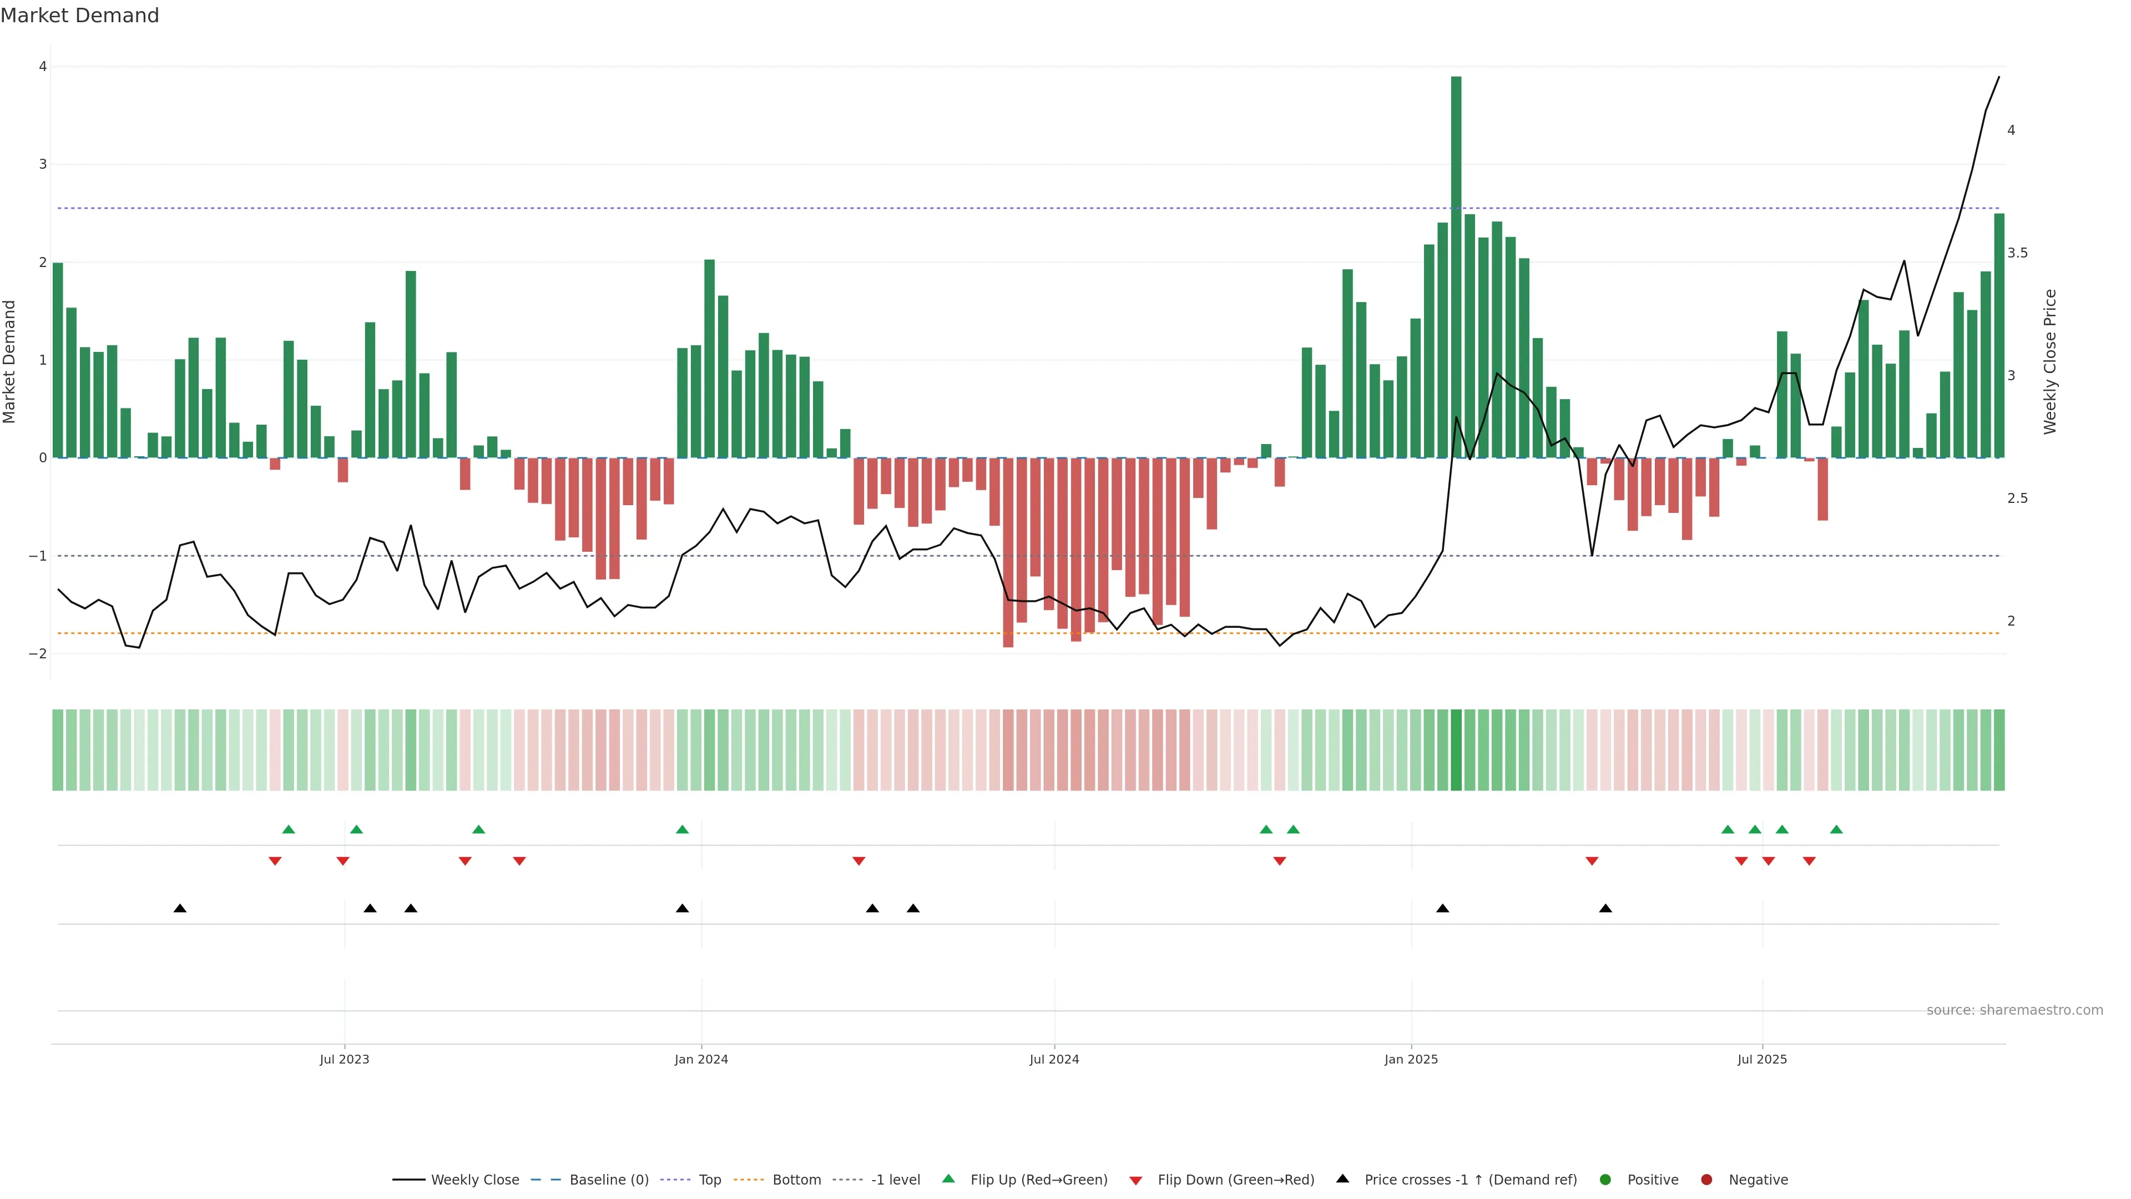Click the source sharemaestro.com text
2131x1199 pixels.
[2014, 1010]
